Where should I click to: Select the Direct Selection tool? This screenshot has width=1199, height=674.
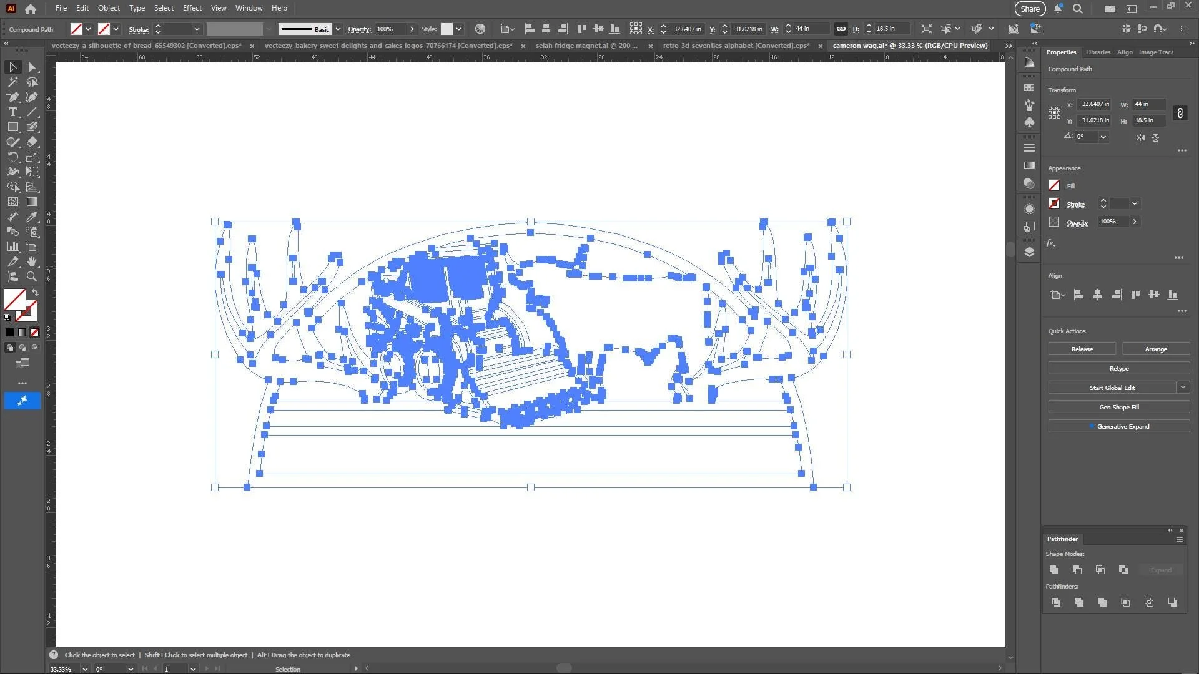coord(32,67)
